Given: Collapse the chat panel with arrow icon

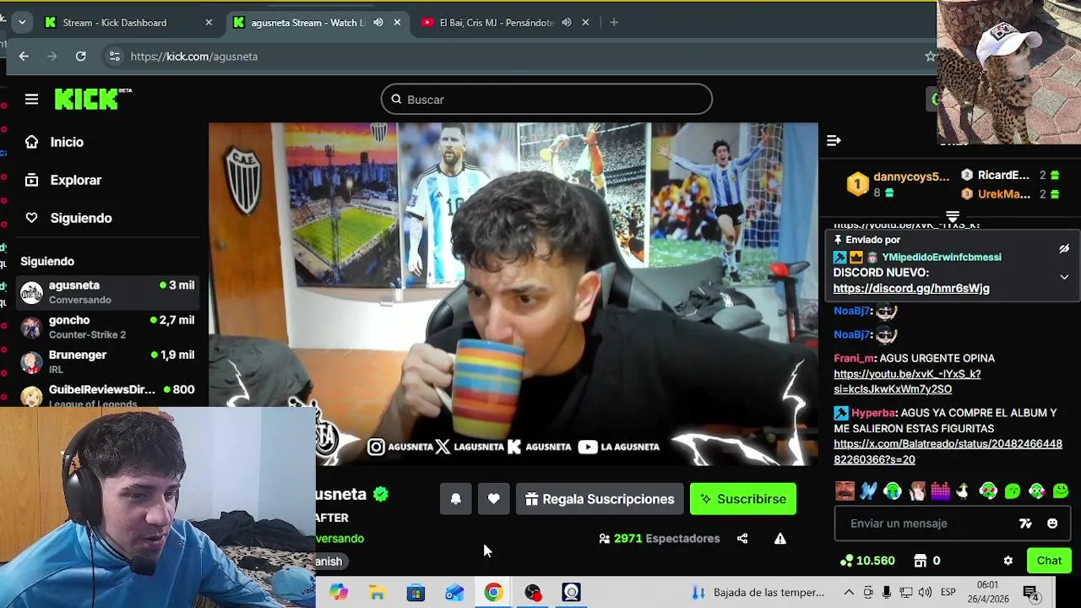Looking at the screenshot, I should coord(834,141).
